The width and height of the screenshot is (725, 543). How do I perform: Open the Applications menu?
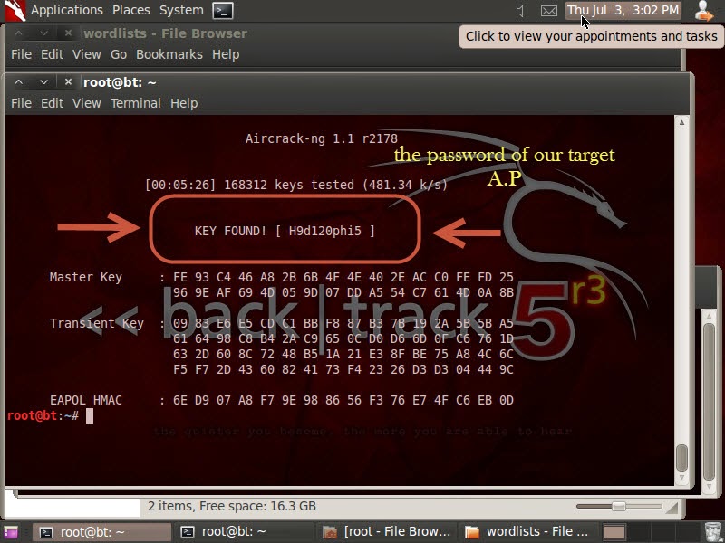tap(66, 10)
